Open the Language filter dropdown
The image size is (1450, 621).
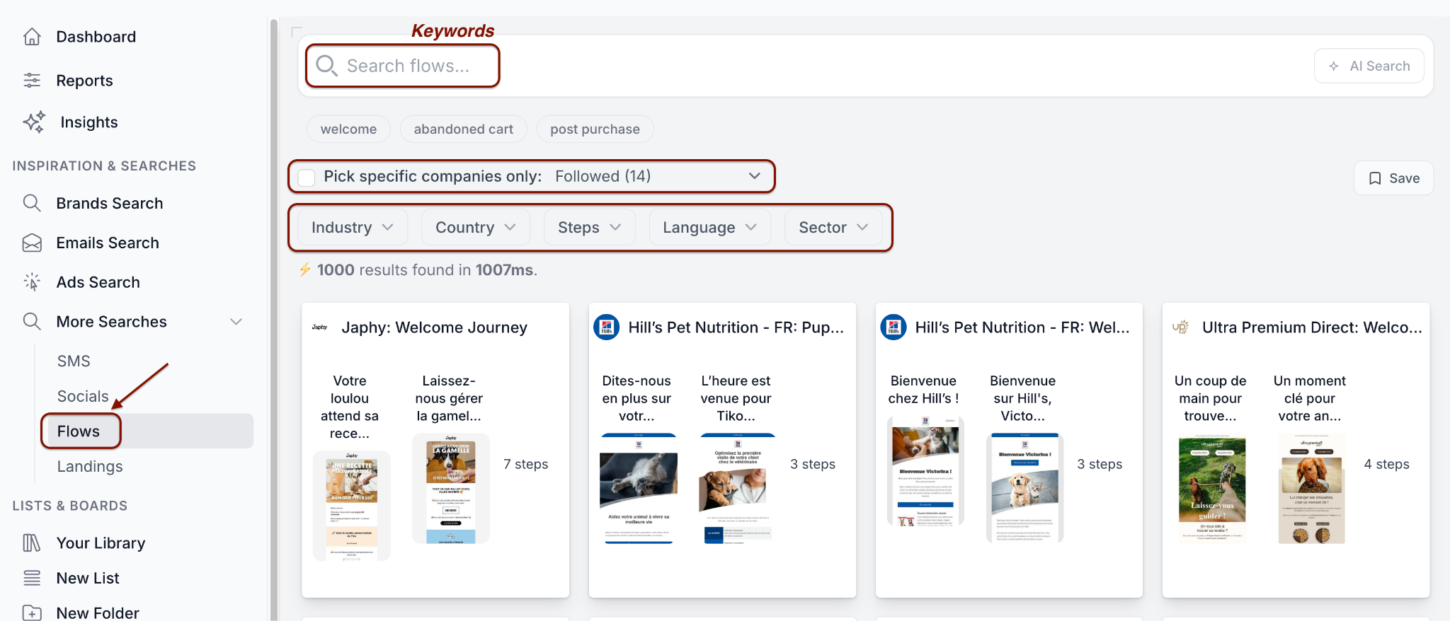(x=710, y=228)
